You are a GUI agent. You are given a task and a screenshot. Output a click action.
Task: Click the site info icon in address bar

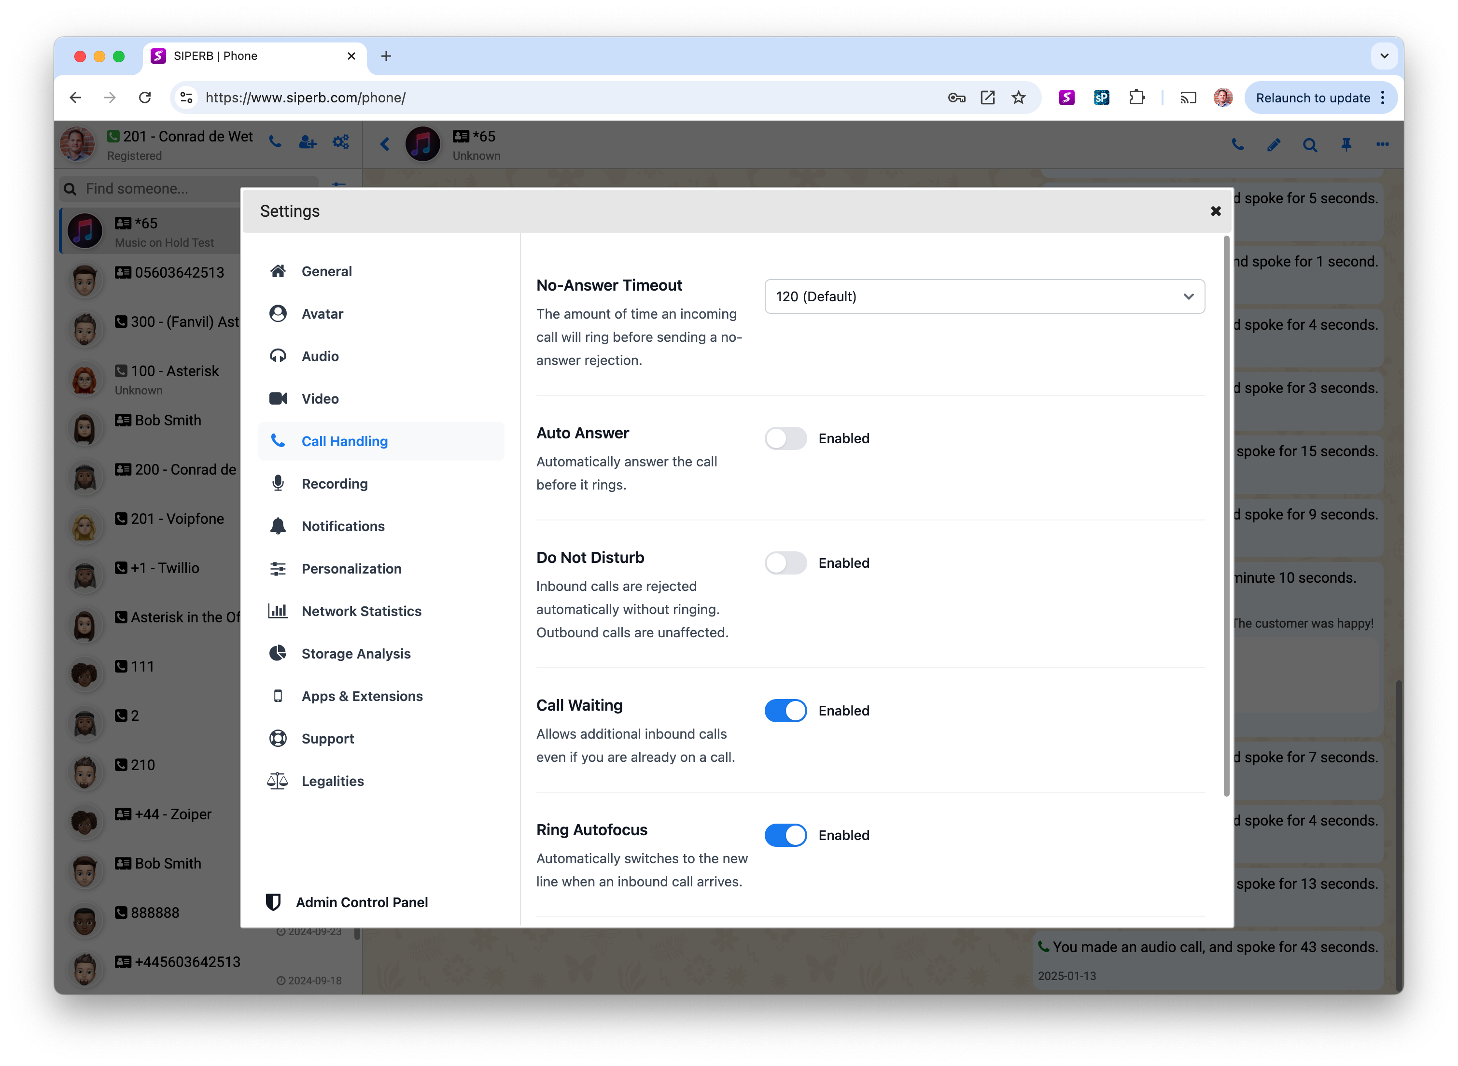click(x=186, y=98)
